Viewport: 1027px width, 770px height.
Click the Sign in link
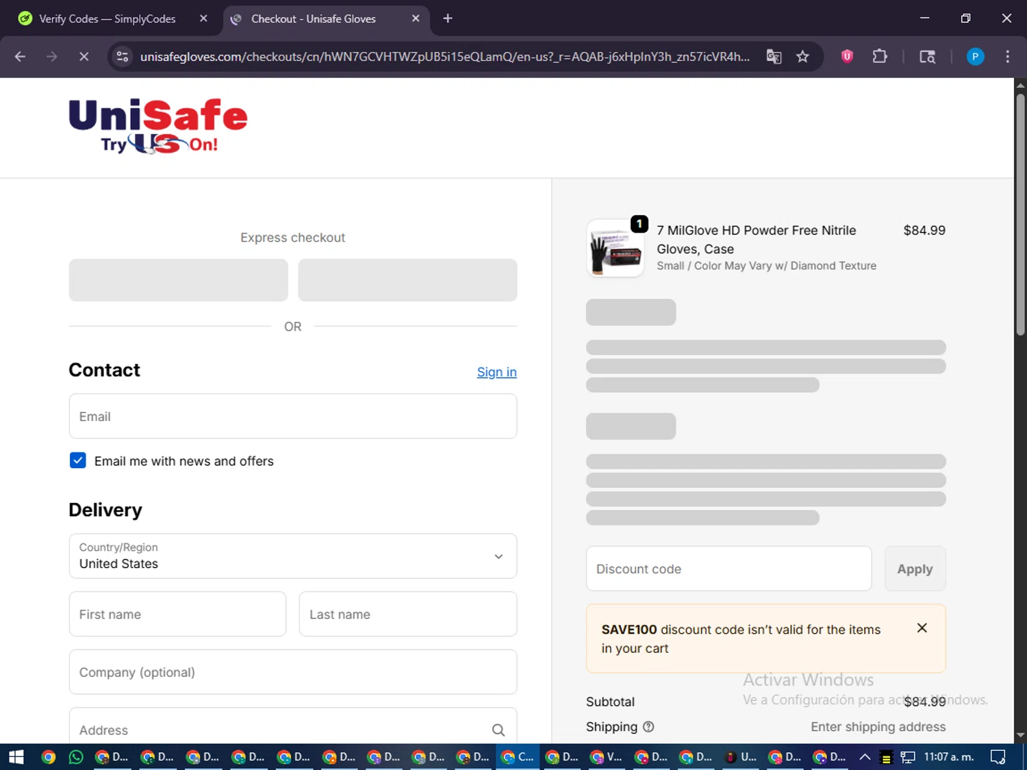click(x=496, y=372)
